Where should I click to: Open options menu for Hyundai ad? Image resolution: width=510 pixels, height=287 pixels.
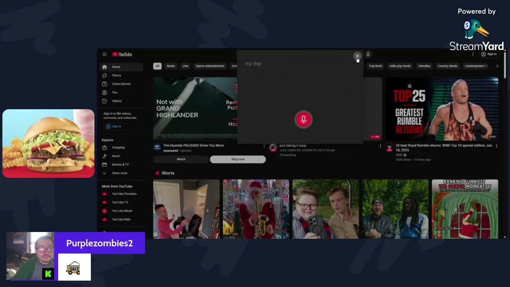264,146
